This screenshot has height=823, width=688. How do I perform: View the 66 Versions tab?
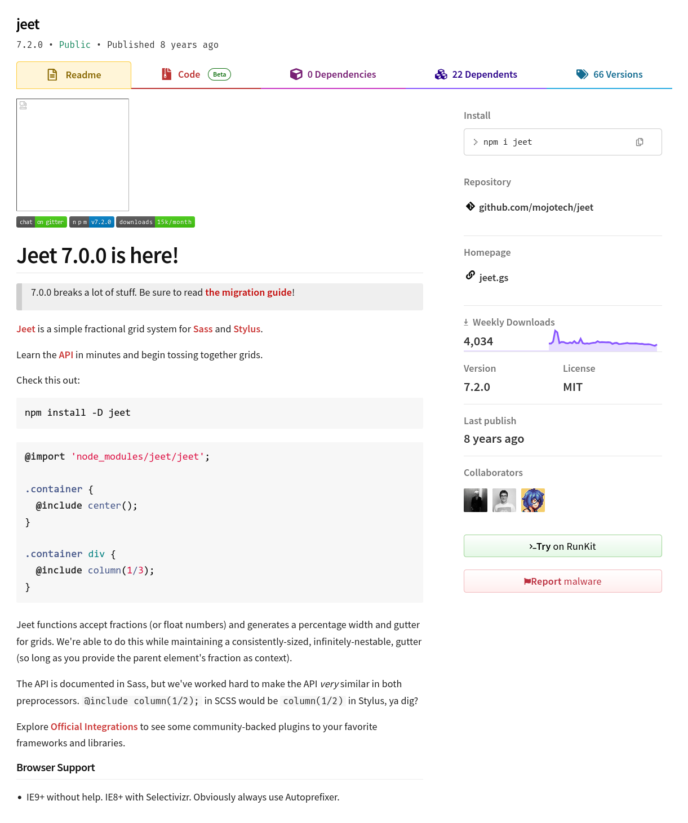point(609,74)
